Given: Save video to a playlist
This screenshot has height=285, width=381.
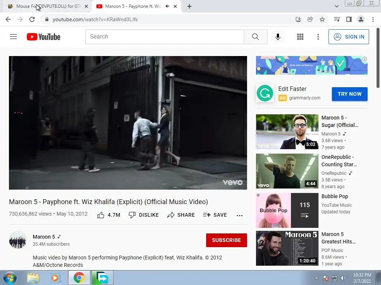Looking at the screenshot, I should click(x=215, y=215).
